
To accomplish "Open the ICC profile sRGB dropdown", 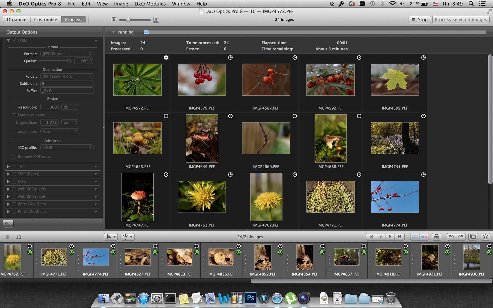I will point(67,147).
